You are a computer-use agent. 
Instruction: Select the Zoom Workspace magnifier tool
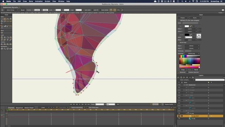pyautogui.click(x=5, y=49)
